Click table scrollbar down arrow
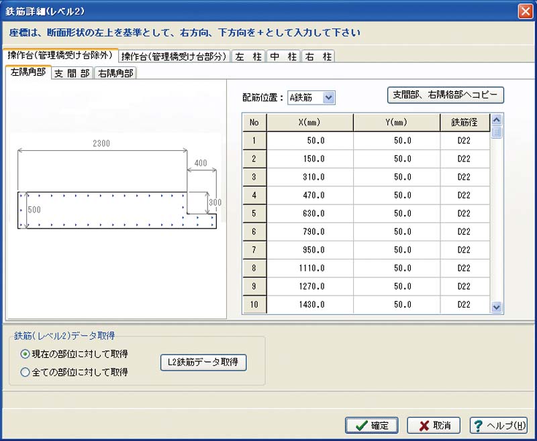Viewport: 537px width, 441px height. (x=496, y=308)
